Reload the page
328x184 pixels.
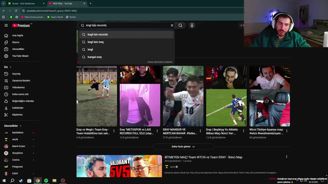[x=16, y=11]
